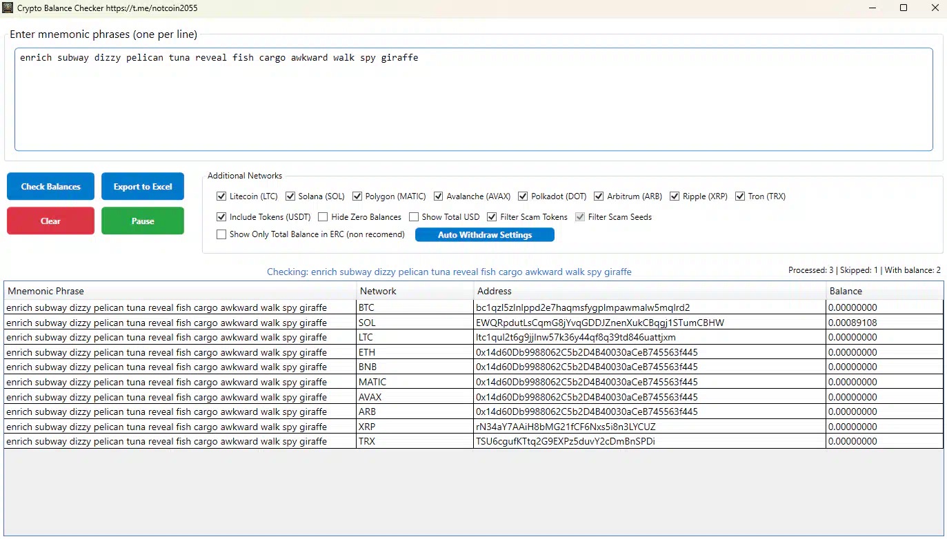Uncheck the Avalanche (AVAX) network
The image size is (947, 539).
tap(438, 196)
